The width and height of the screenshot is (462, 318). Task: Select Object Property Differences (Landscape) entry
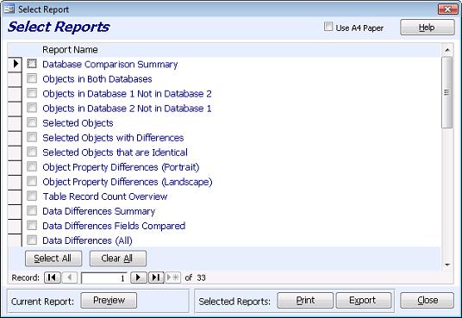128,182
